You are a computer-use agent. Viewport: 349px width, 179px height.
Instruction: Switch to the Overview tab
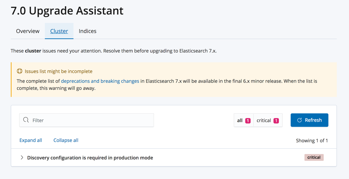pos(28,31)
